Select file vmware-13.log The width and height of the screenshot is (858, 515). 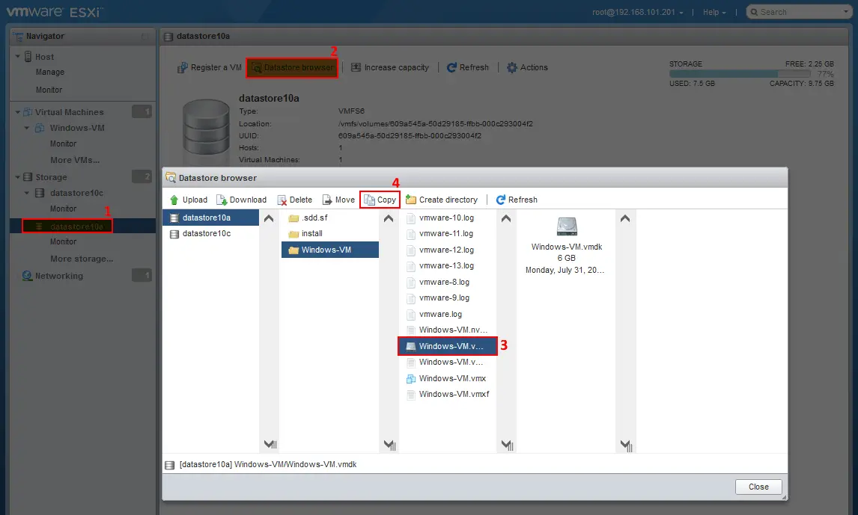[x=448, y=265]
